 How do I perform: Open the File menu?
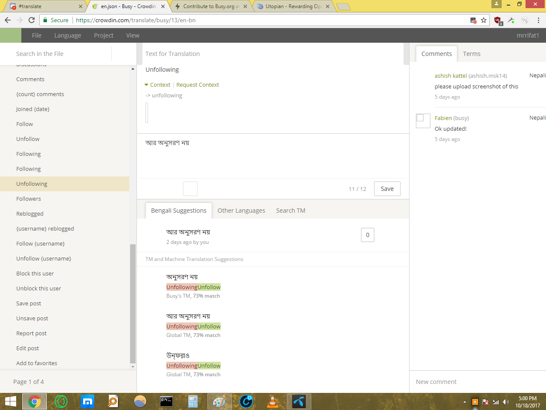(37, 35)
